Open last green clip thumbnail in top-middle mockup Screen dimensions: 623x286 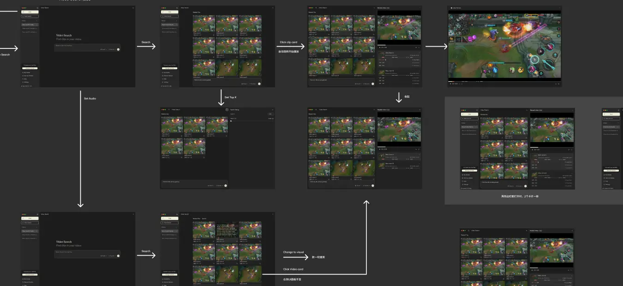pyautogui.click(x=251, y=67)
